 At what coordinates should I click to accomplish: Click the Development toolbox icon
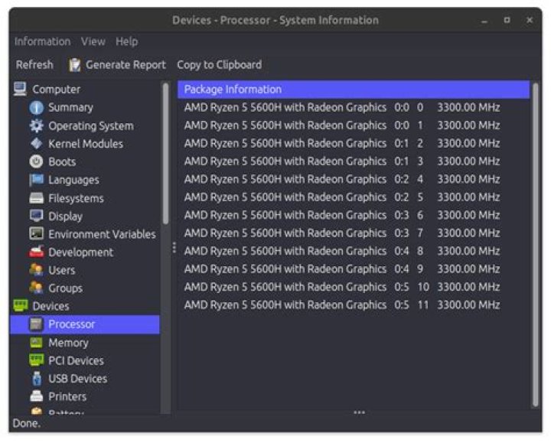(x=37, y=252)
